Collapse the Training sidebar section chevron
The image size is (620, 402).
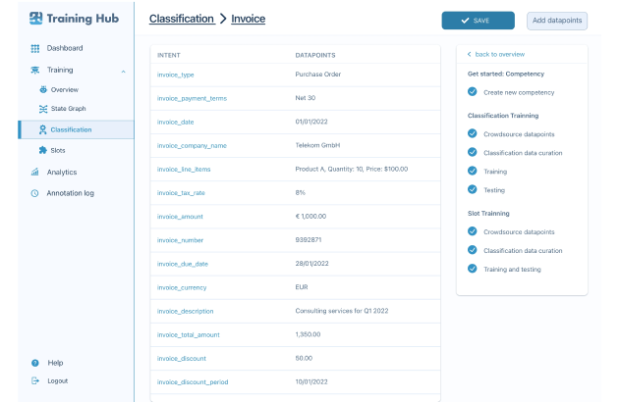tap(123, 71)
